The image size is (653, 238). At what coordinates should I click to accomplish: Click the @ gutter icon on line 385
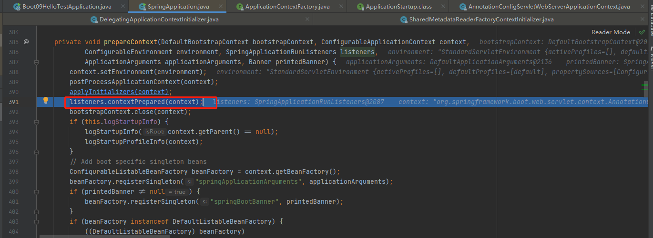26,42
